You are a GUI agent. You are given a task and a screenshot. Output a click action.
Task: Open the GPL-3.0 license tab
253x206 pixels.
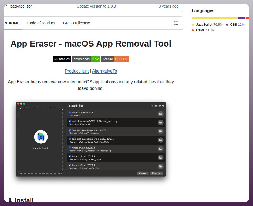[76, 23]
